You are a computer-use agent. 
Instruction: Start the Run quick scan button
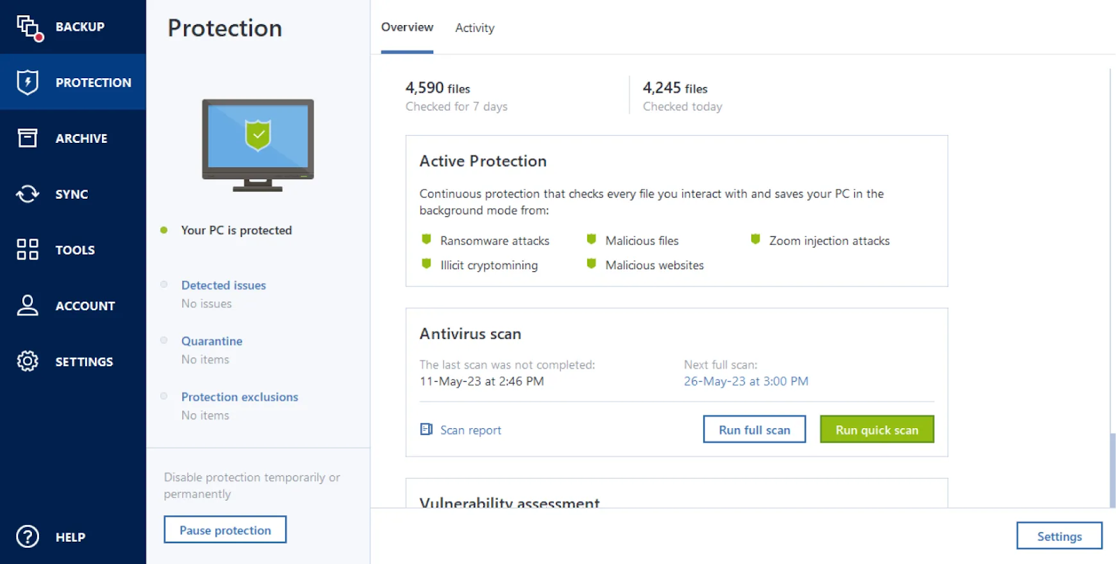click(x=877, y=429)
